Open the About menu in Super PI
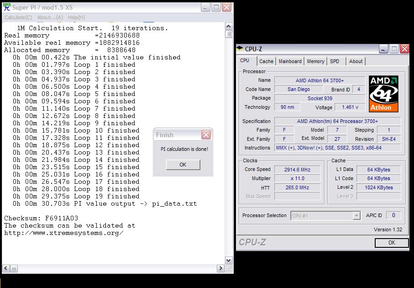Viewport: 414px width, 288px height. (x=50, y=17)
